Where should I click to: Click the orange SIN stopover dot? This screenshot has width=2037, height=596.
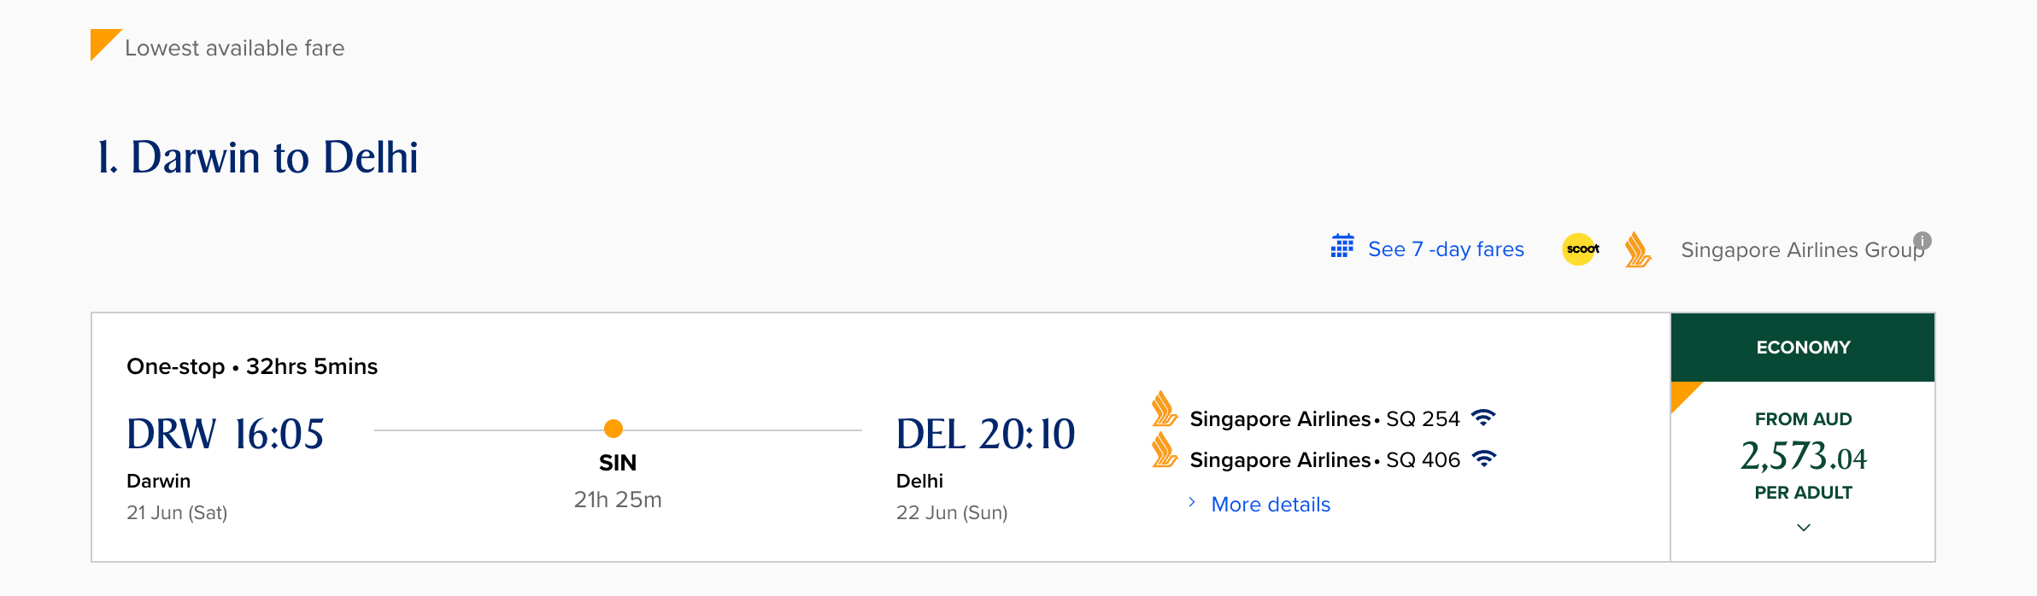tap(613, 429)
